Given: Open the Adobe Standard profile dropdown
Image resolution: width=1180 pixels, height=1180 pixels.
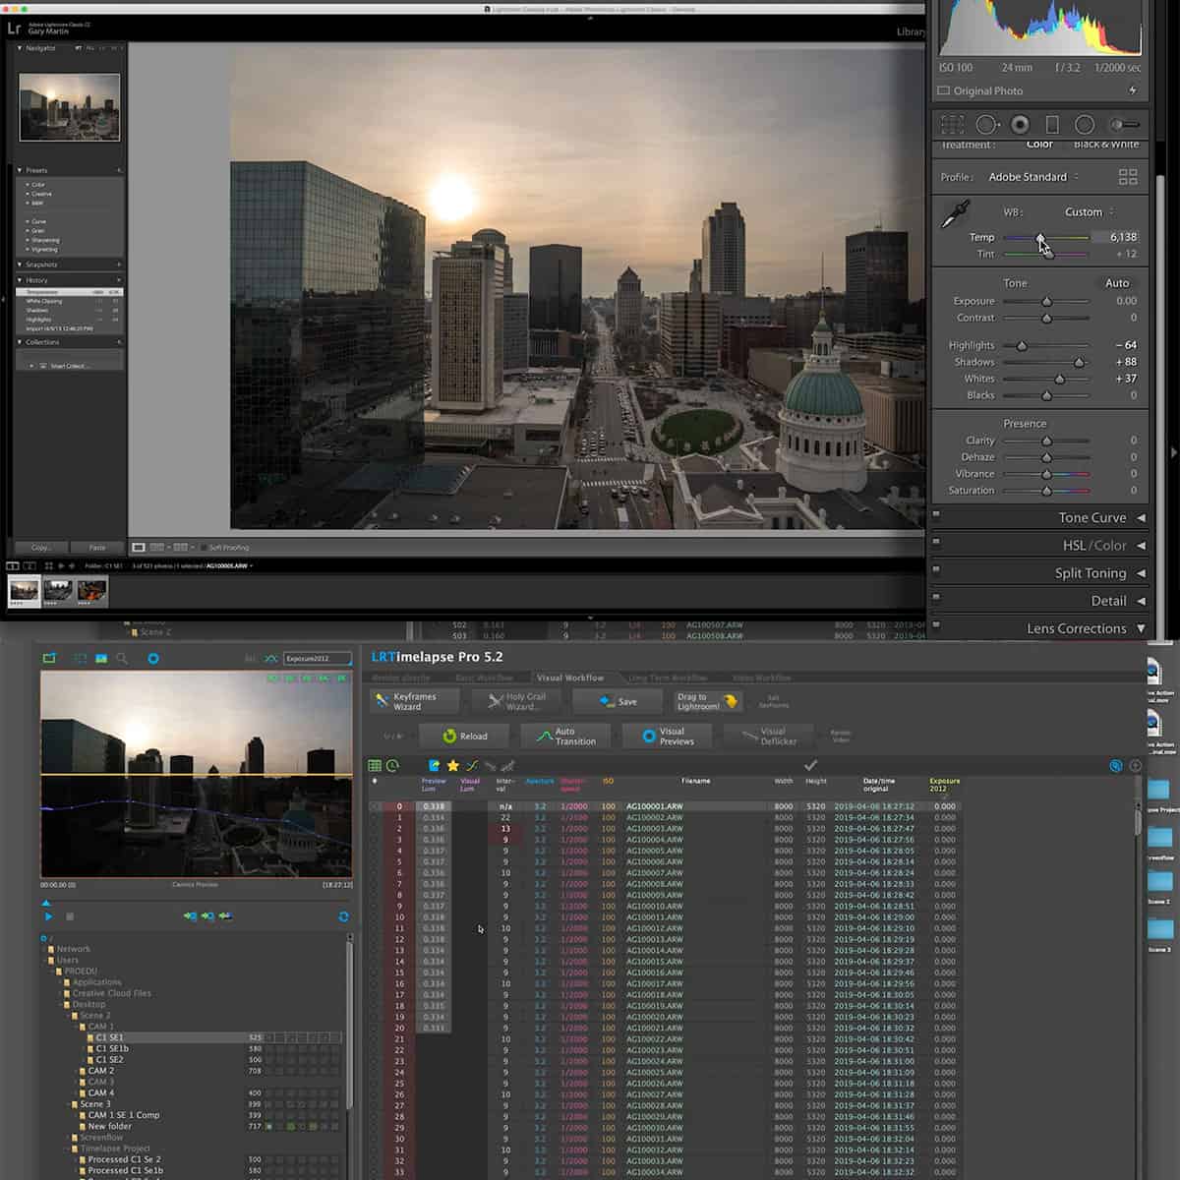Looking at the screenshot, I should [1029, 177].
